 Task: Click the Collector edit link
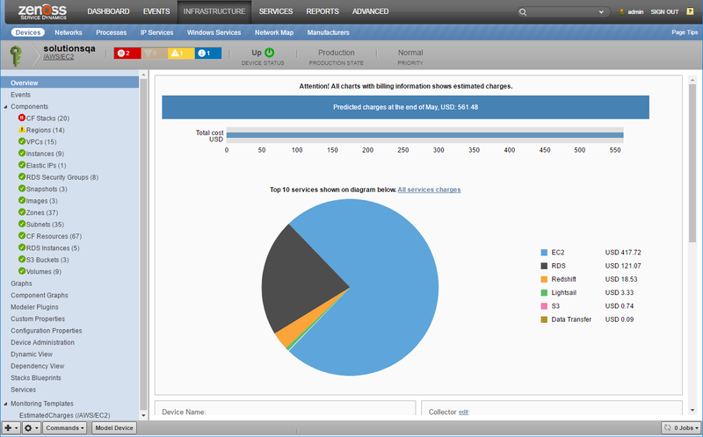pos(463,412)
